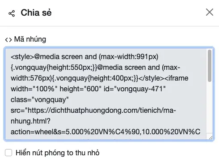Click the action=wheel text in the code
The width and height of the screenshot is (219, 162).
point(32,132)
